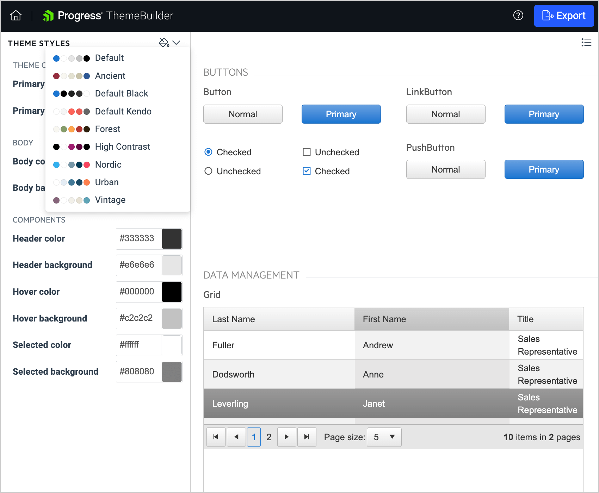Select the Unchecked radio button
599x493 pixels.
point(208,171)
